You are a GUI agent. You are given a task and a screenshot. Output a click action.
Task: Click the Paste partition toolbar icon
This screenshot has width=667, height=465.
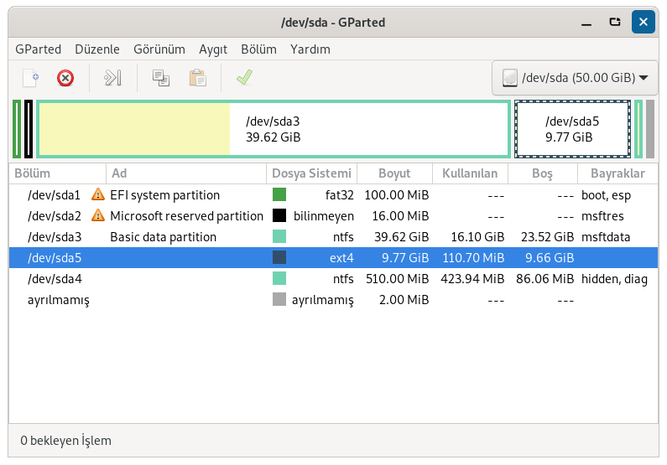pyautogui.click(x=198, y=78)
